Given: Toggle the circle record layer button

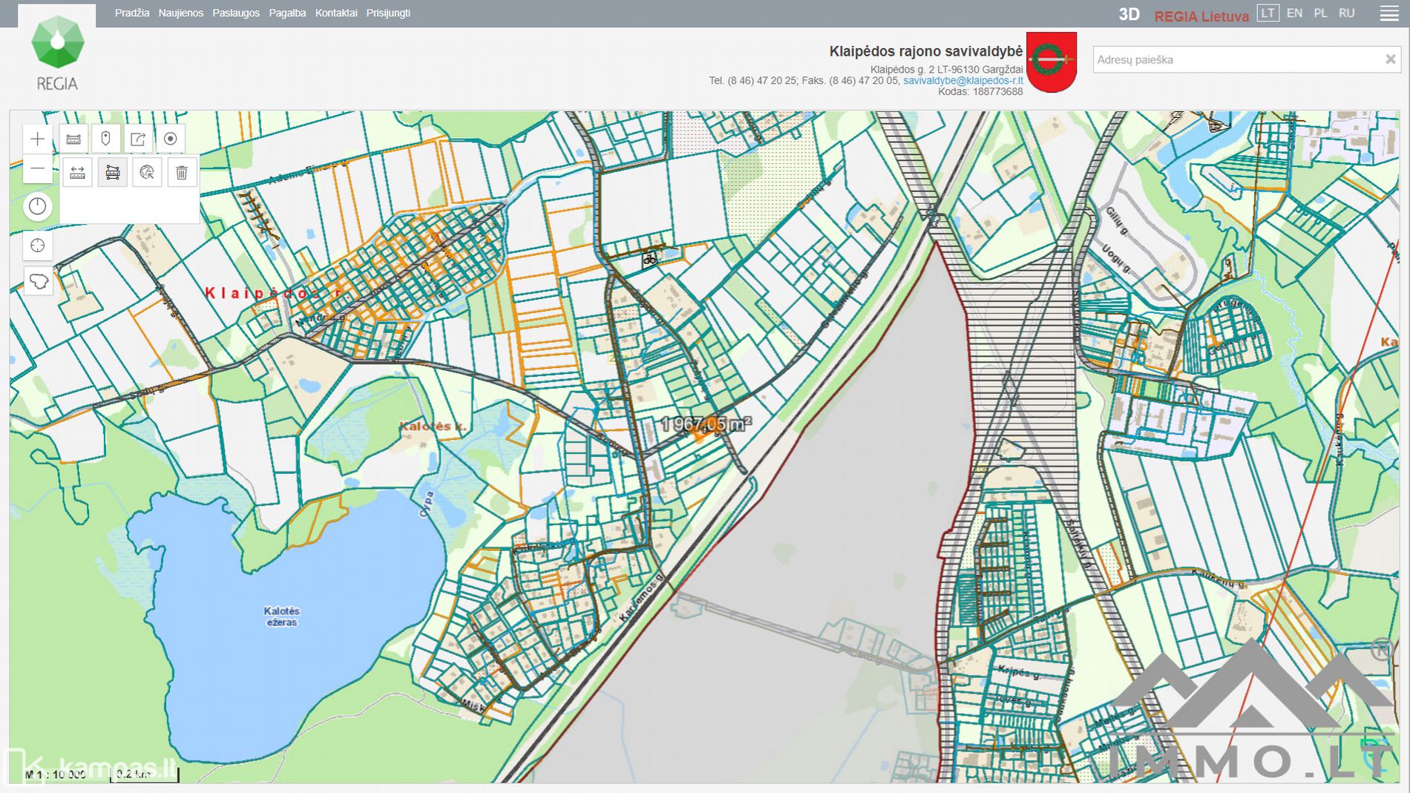Looking at the screenshot, I should 170,139.
